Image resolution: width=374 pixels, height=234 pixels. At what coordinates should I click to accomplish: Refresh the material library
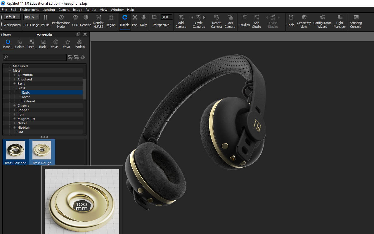pyautogui.click(x=83, y=57)
